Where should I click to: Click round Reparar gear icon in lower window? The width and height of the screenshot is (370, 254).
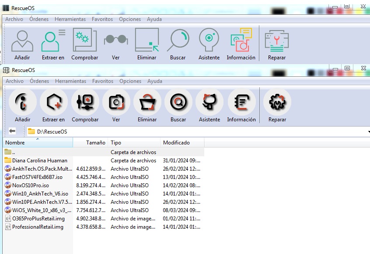pos(277,102)
